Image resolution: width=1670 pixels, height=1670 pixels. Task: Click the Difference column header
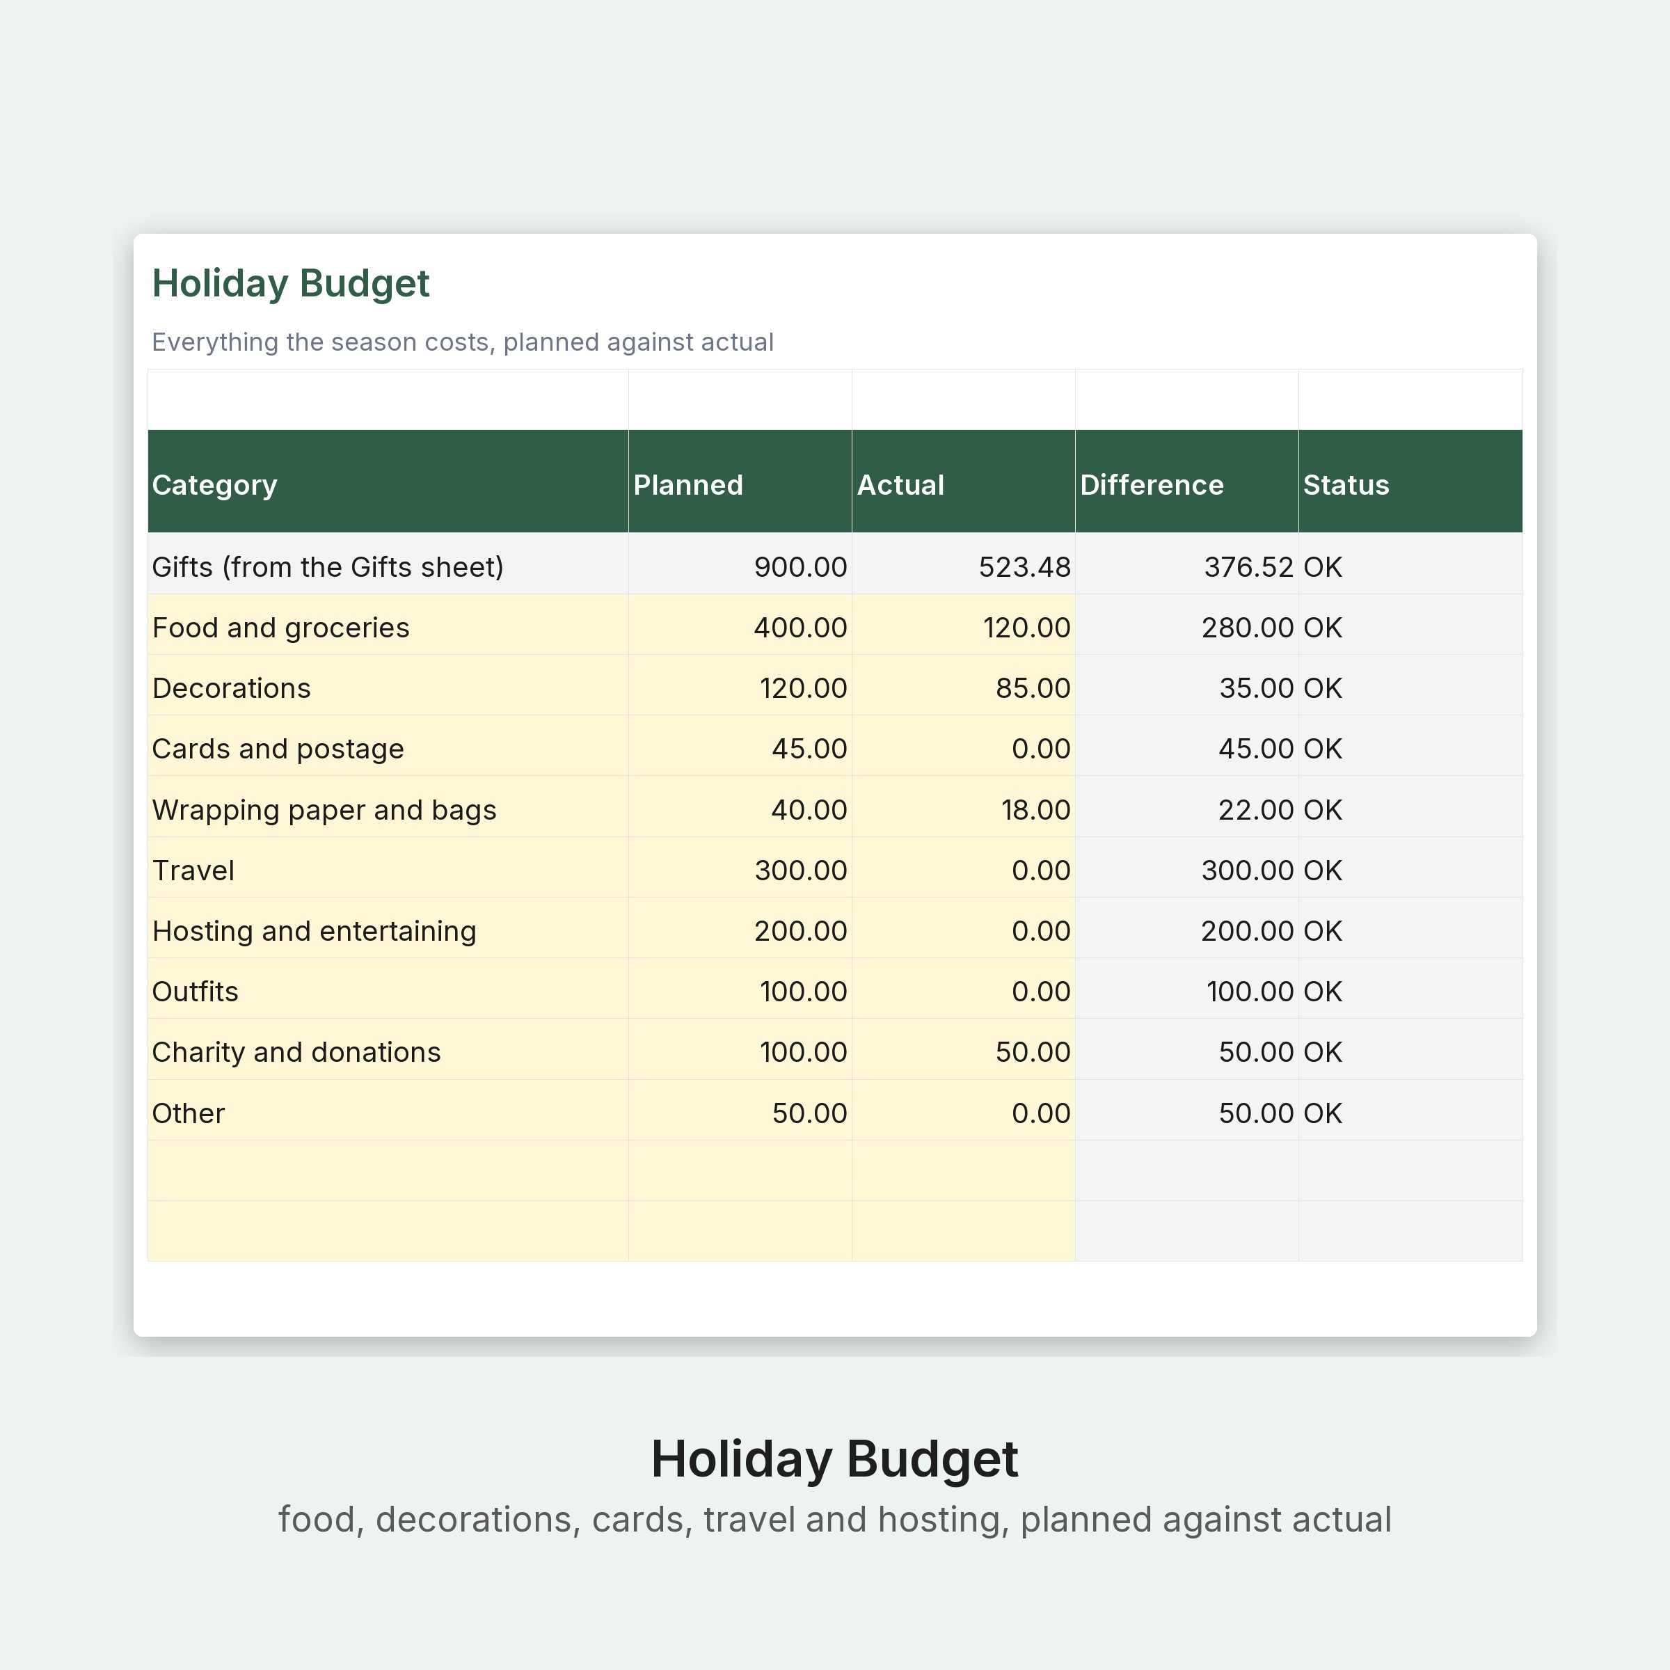click(1187, 481)
